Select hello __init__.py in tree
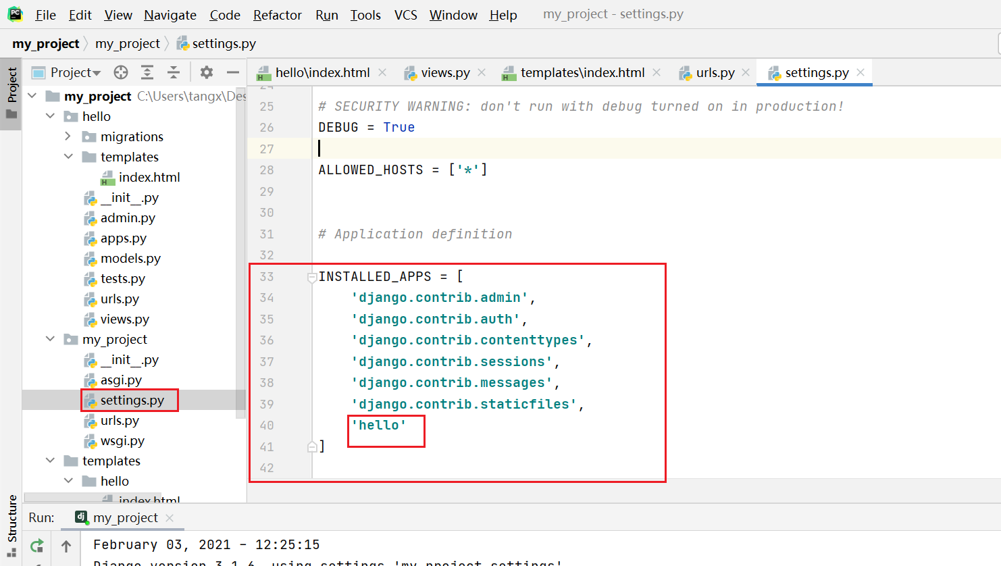This screenshot has width=1001, height=566. tap(122, 197)
